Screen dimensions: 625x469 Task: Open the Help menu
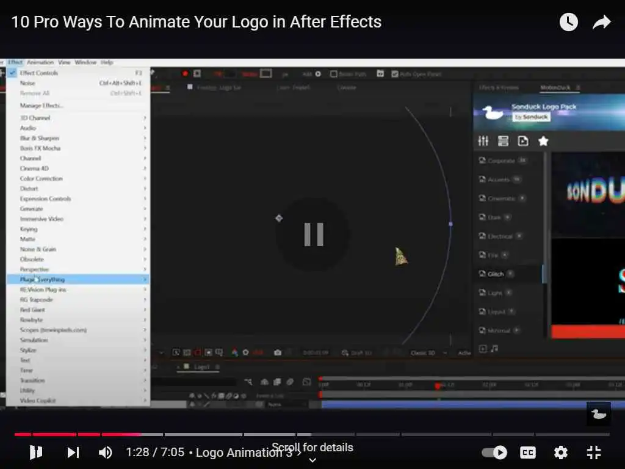(107, 62)
